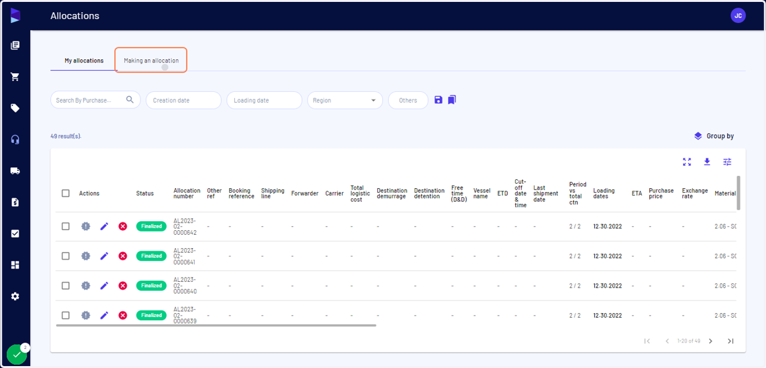Image resolution: width=766 pixels, height=368 pixels.
Task: Check the box for allocation AL2023-02-0000639
Action: (x=66, y=315)
